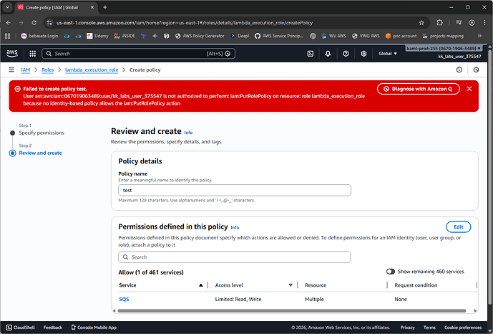Reload the current page

pos(34,23)
